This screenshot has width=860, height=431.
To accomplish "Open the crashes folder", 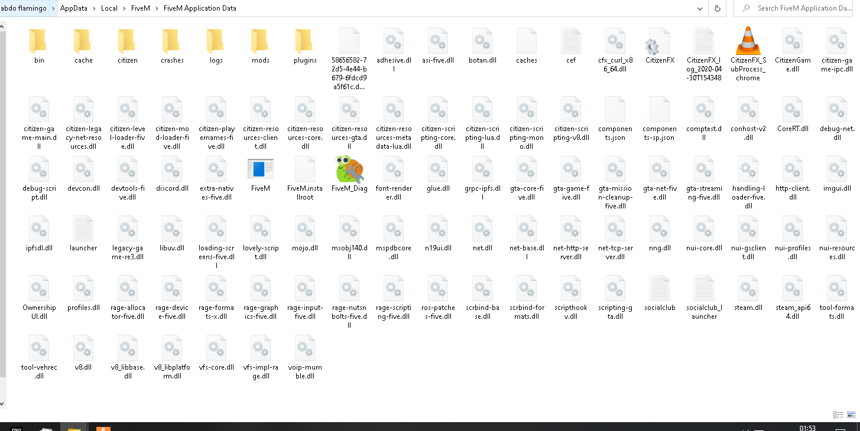I will tap(172, 46).
